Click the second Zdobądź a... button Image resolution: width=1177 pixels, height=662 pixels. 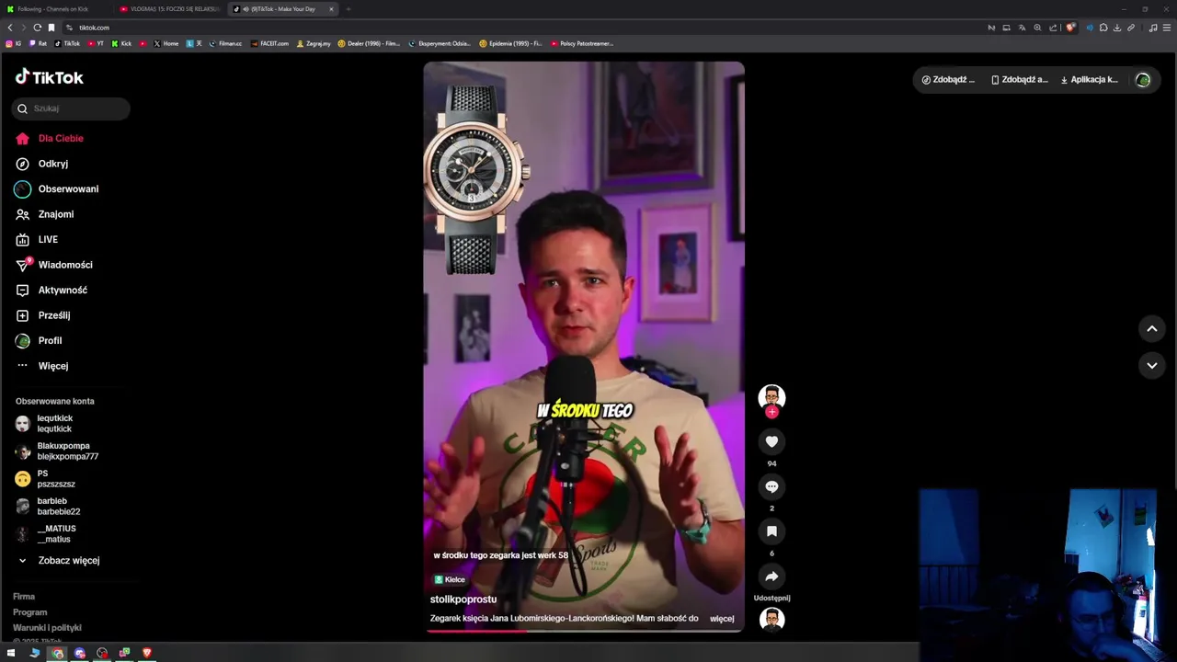[1019, 80]
